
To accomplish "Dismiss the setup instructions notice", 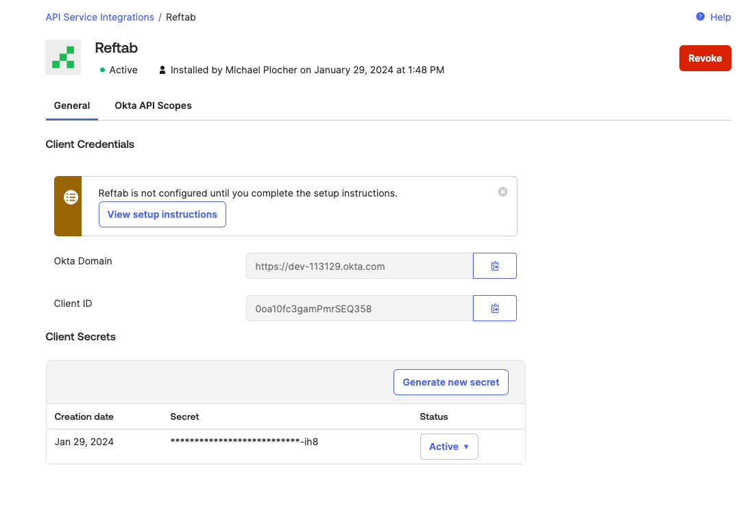I will click(502, 192).
